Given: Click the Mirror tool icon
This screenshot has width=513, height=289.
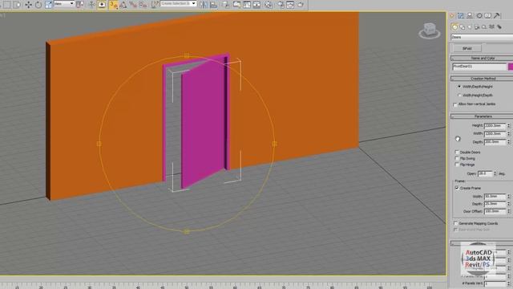Looking at the screenshot, I should point(203,5).
